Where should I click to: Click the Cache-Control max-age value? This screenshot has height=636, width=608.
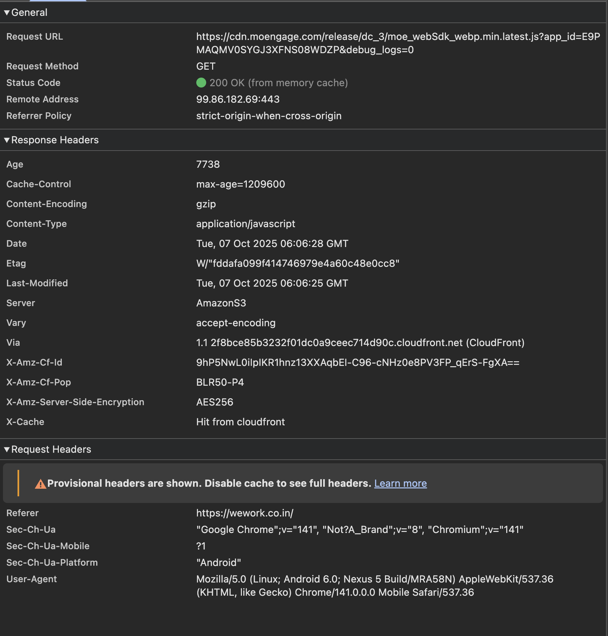(240, 184)
